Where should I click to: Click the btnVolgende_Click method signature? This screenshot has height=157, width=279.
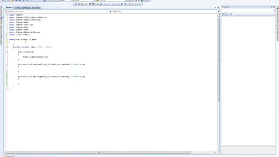51,77
